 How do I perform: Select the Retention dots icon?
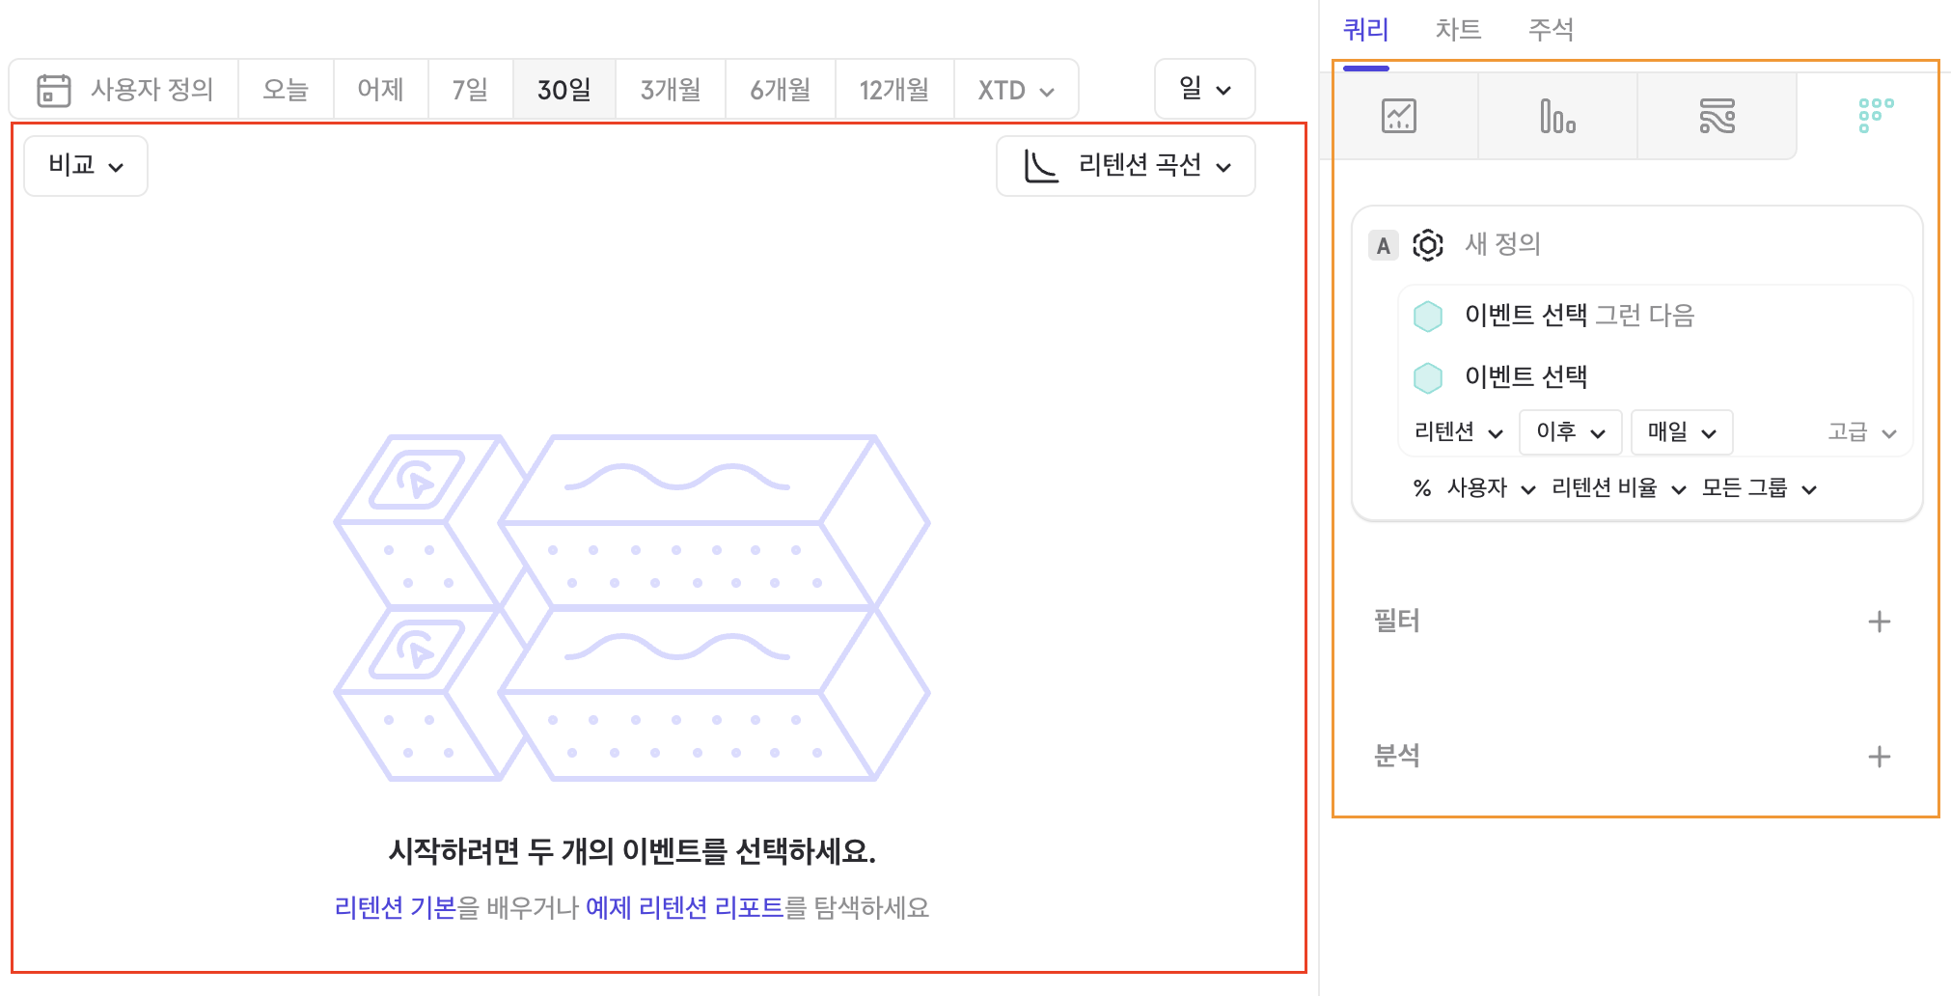[1875, 116]
